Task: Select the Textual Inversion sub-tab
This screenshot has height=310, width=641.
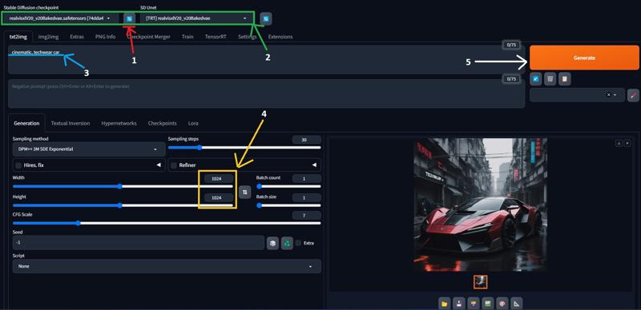Action: pyautogui.click(x=71, y=123)
